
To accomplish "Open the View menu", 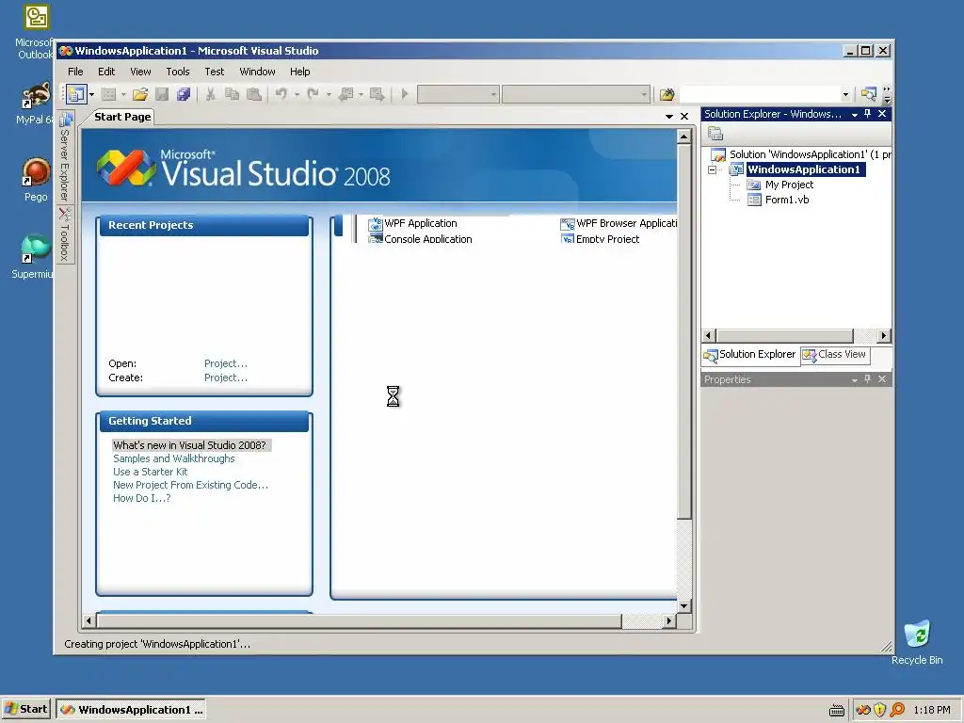I will click(x=140, y=72).
